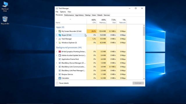Select the Calculator process name
Viewport: 186px width, 104px height.
65,78
